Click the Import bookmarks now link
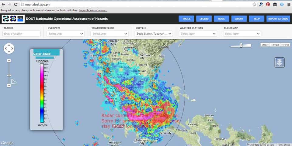Image resolution: width=292 pixels, height=146 pixels. point(93,10)
